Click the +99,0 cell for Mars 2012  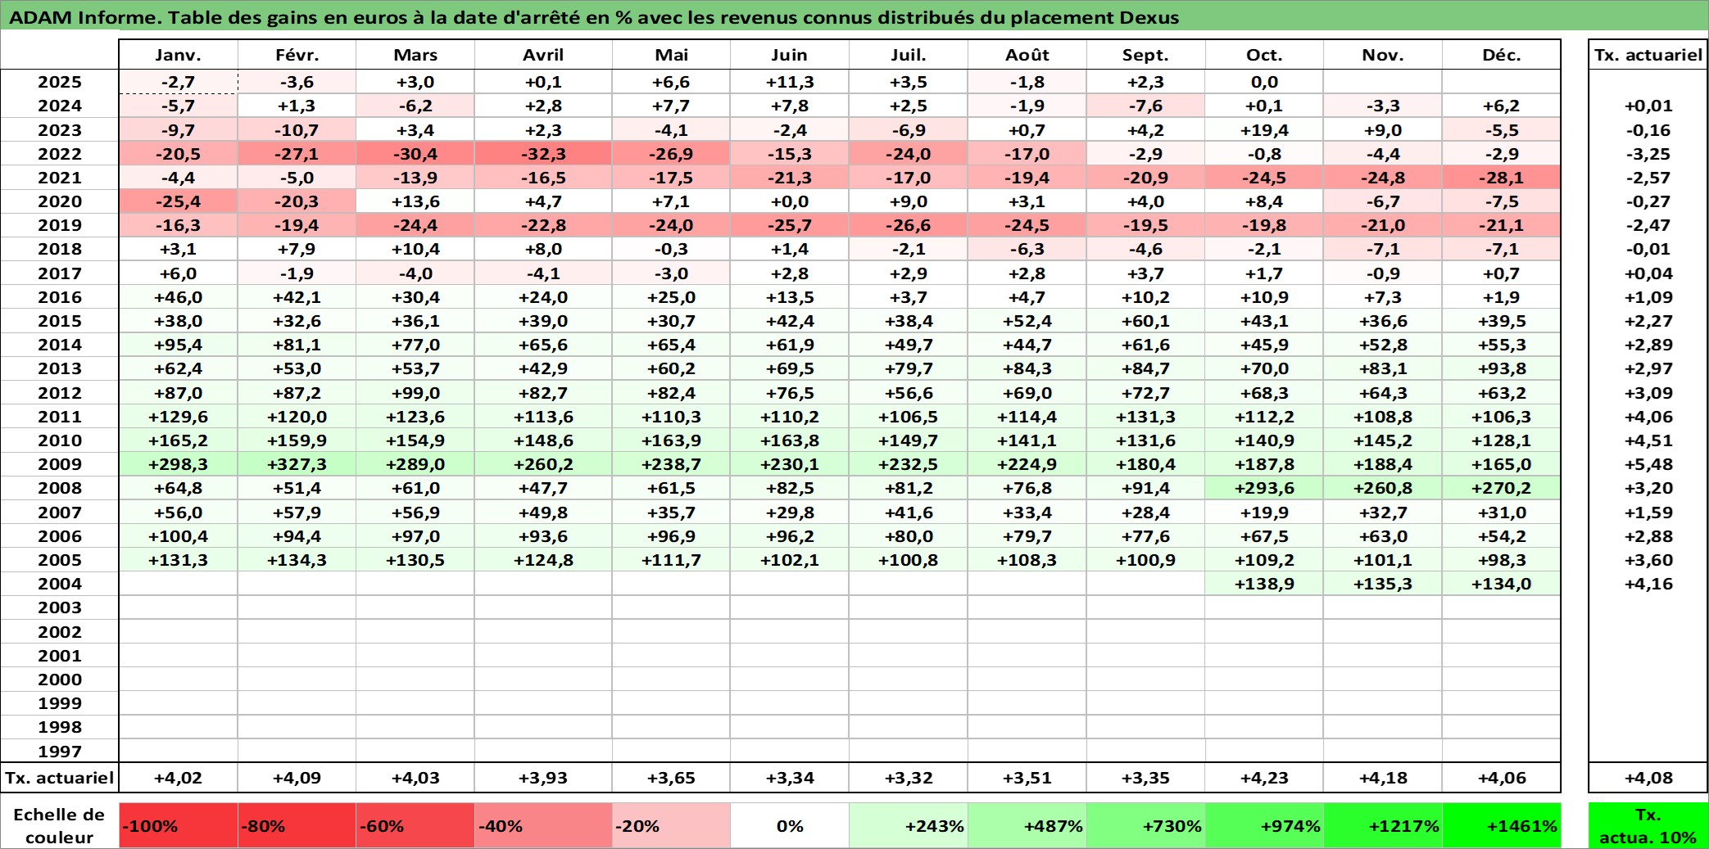[415, 393]
